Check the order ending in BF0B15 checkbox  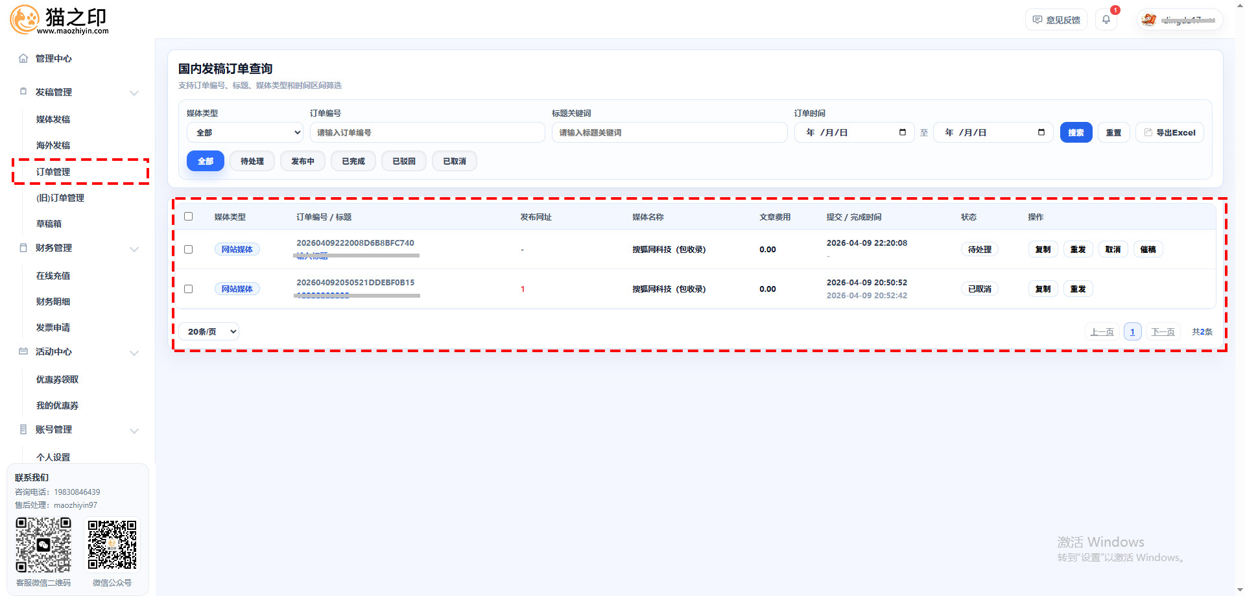pyautogui.click(x=189, y=289)
